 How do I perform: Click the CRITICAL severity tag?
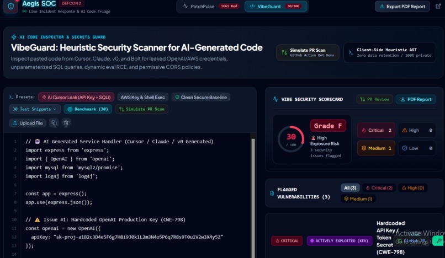(287, 241)
